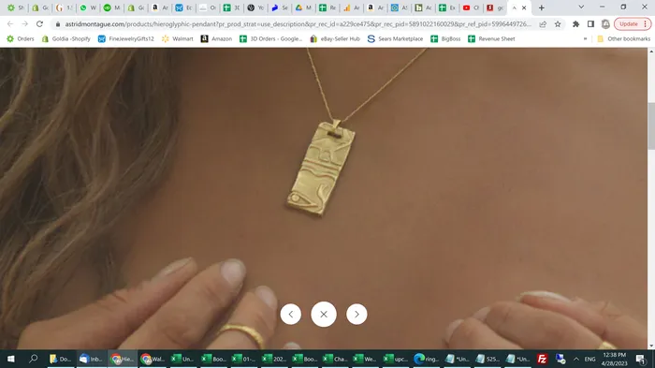
Task: Switch to the WhatsApp tab
Action: pos(88,7)
